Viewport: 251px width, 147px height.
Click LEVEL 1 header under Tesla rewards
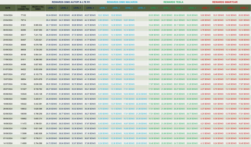(154, 8)
